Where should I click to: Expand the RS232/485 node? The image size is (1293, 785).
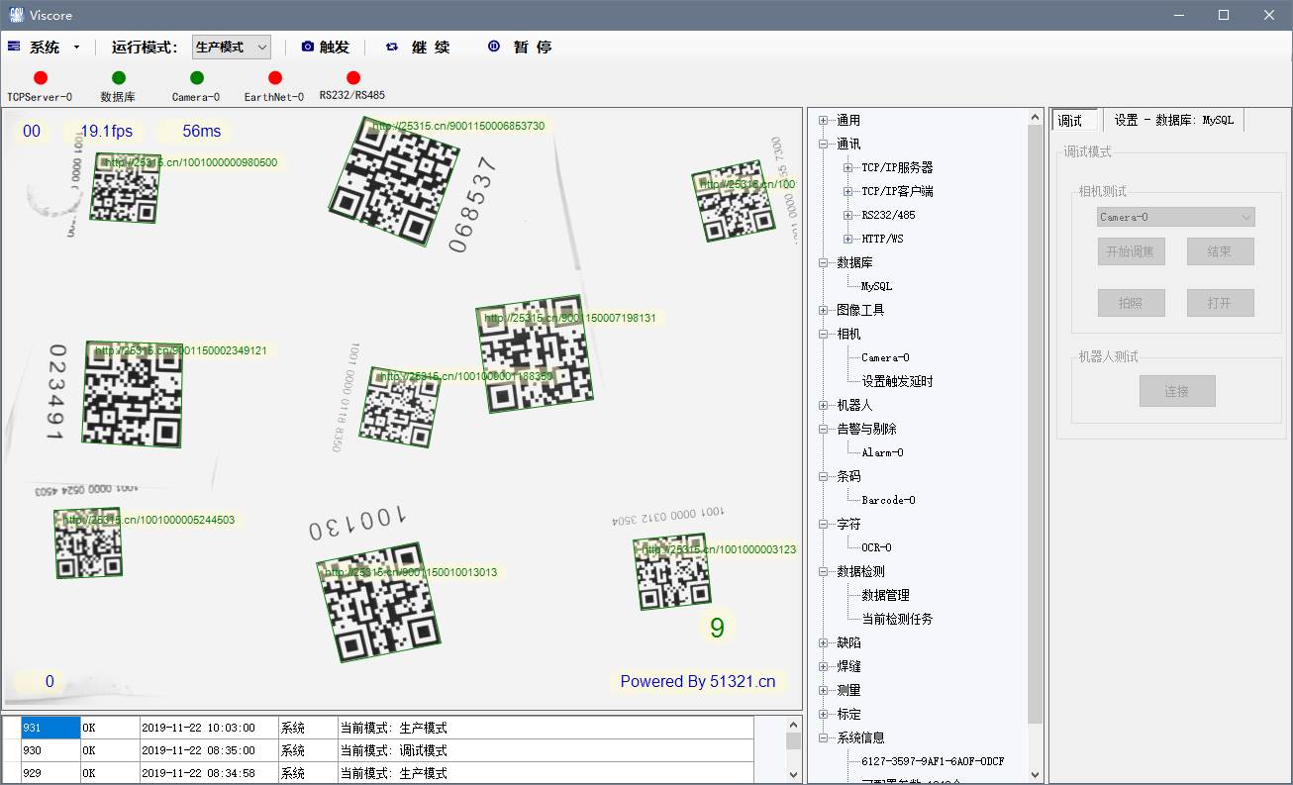pyautogui.click(x=847, y=215)
